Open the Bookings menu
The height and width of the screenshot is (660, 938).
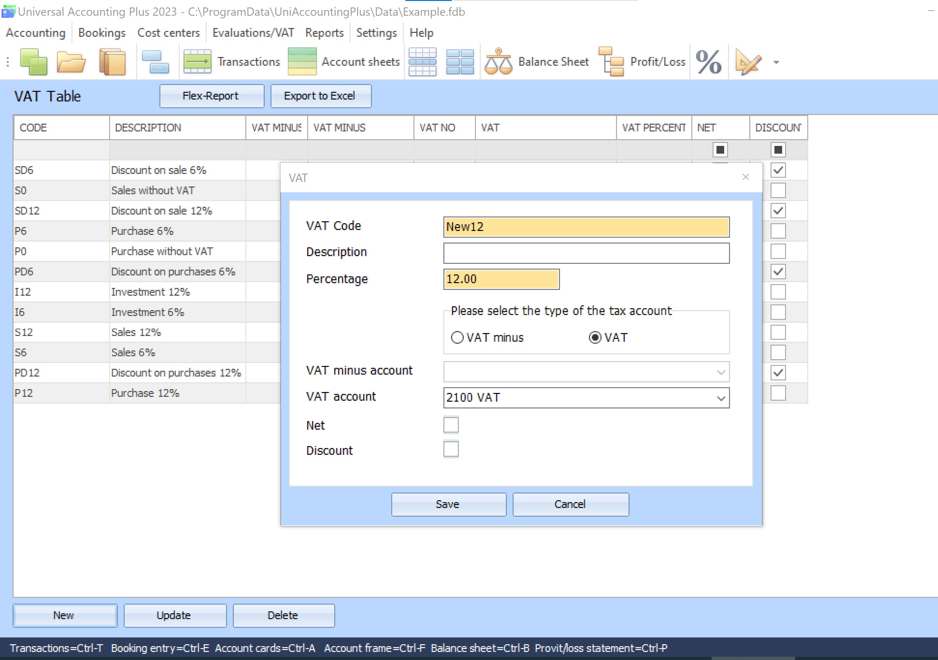(102, 33)
